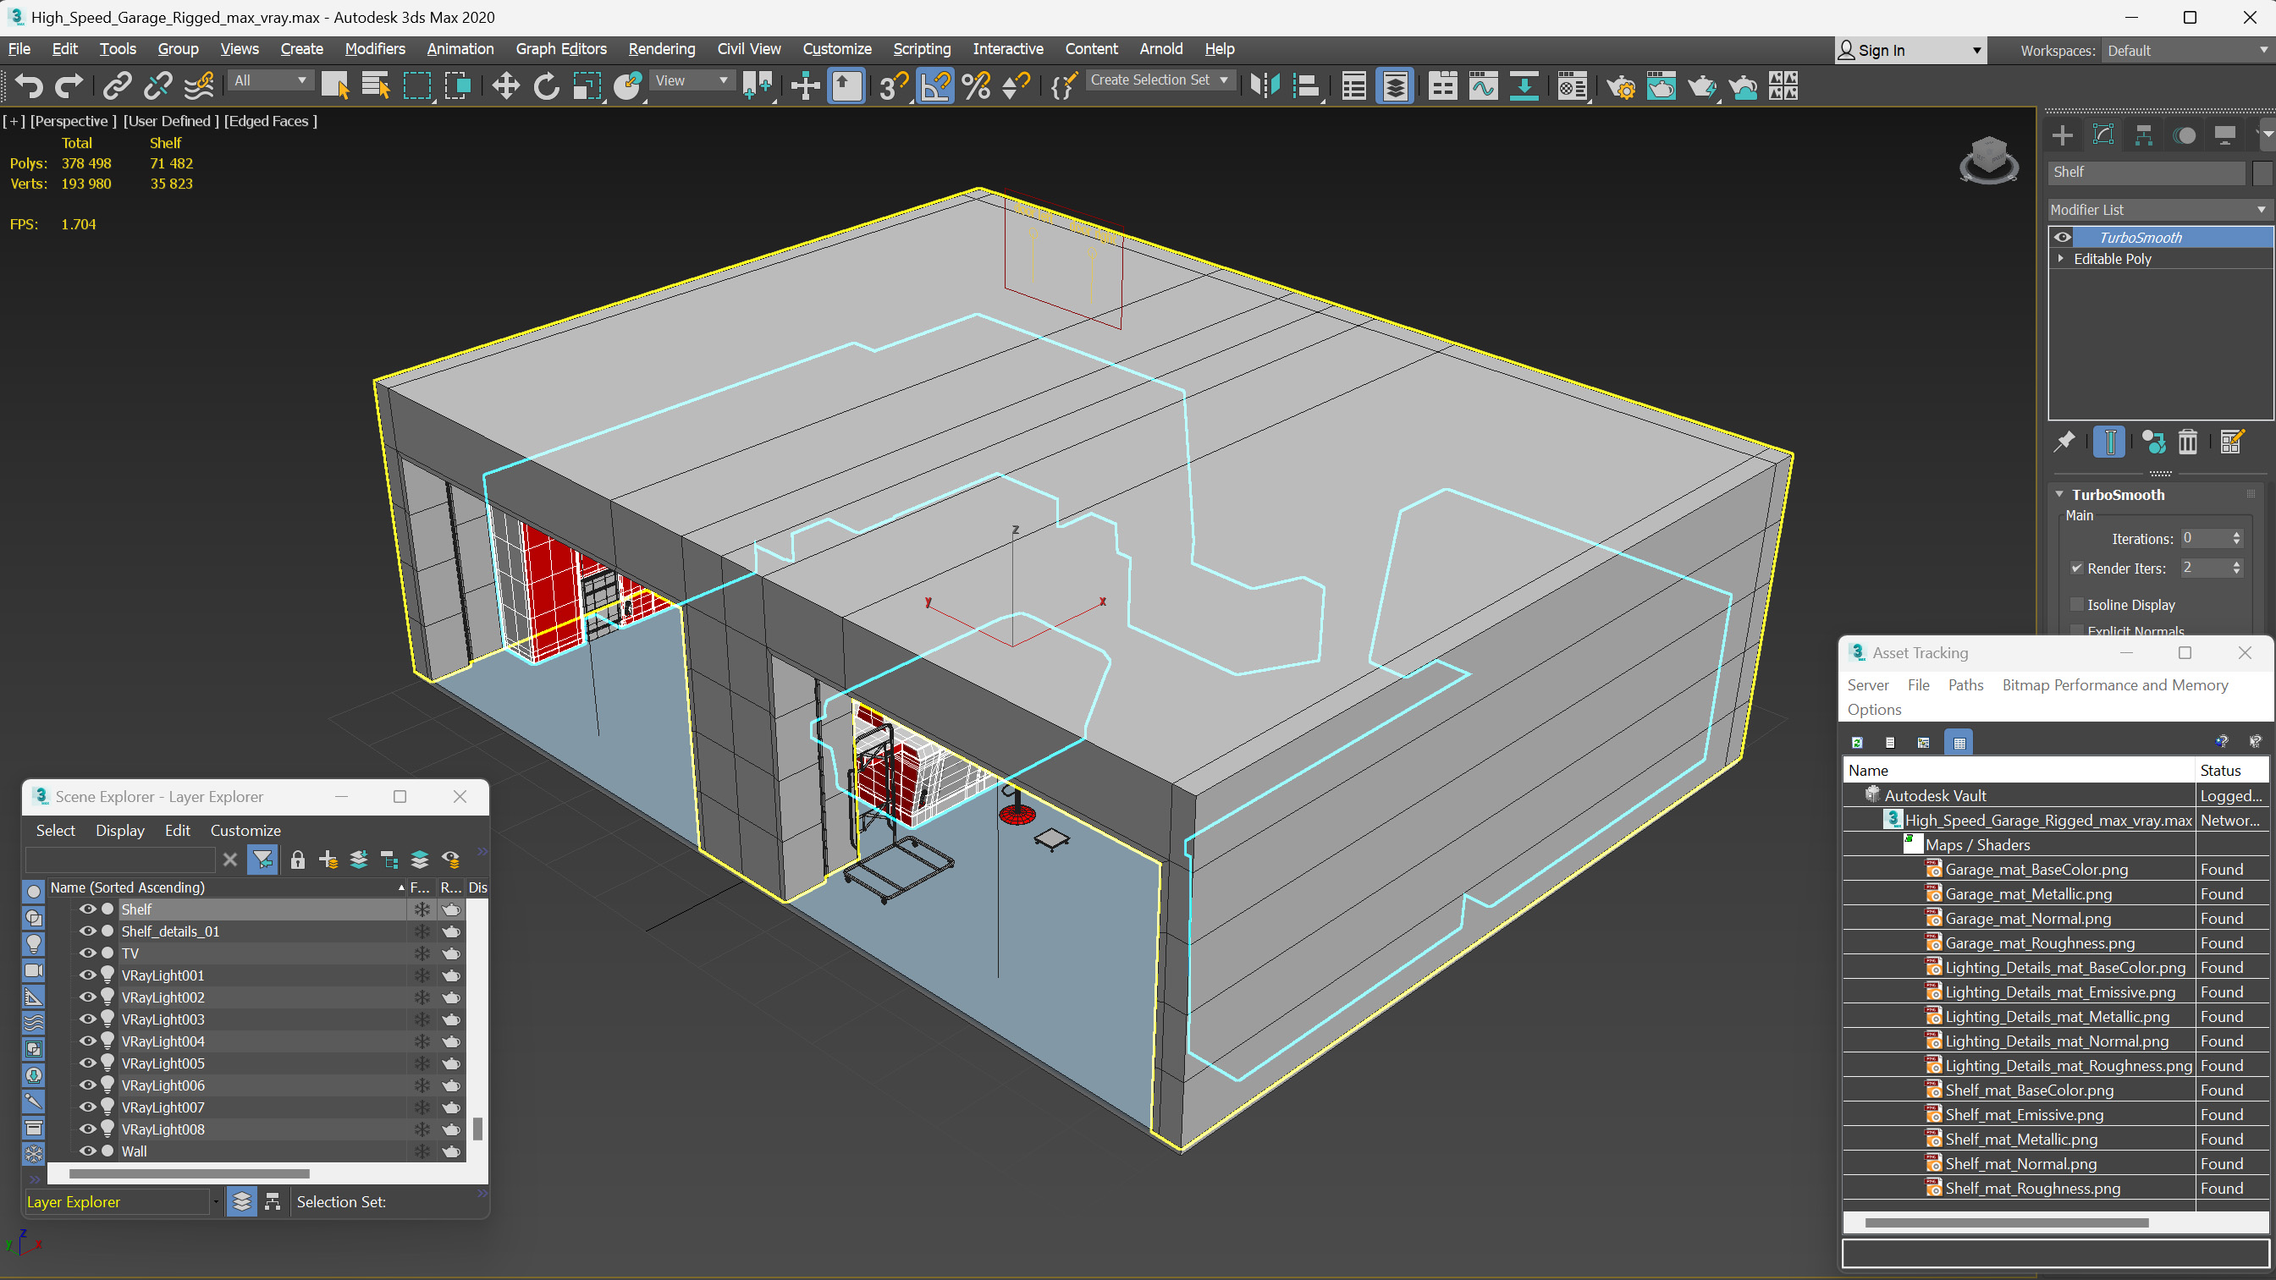The width and height of the screenshot is (2276, 1280).
Task: Sort by Name column in Asset Tracking
Action: [2019, 771]
